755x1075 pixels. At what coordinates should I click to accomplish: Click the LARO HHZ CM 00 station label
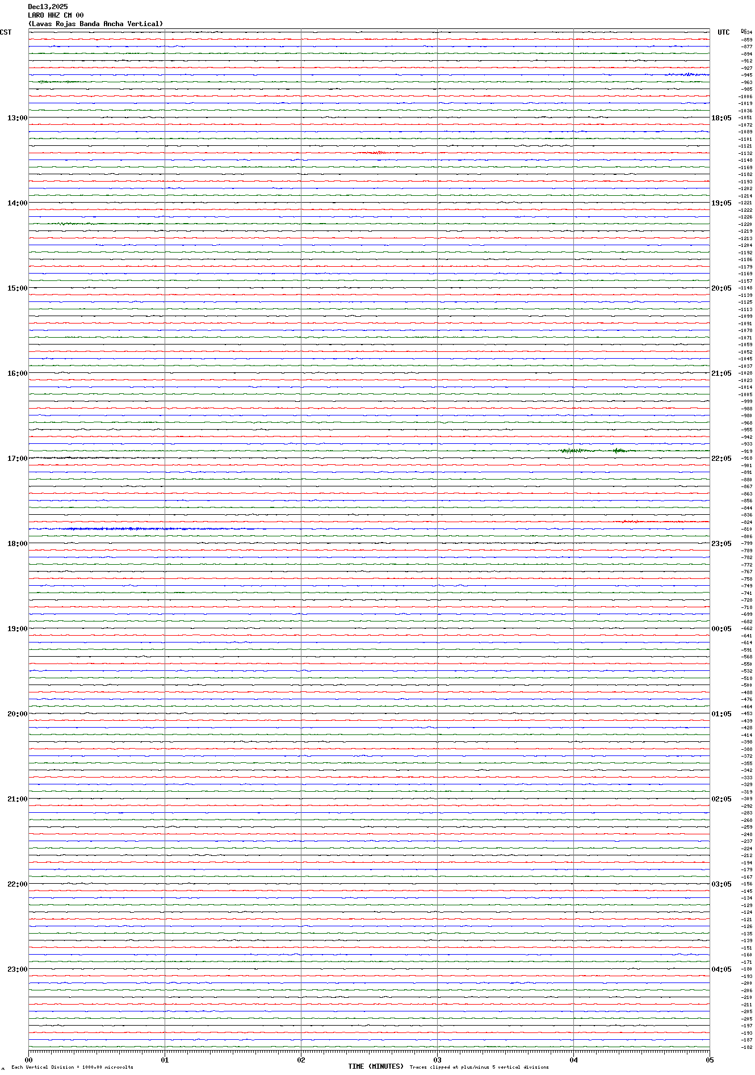click(x=56, y=15)
